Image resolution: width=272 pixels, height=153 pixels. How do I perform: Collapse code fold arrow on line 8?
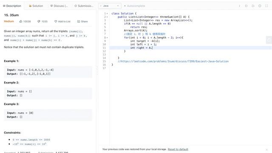(107, 37)
